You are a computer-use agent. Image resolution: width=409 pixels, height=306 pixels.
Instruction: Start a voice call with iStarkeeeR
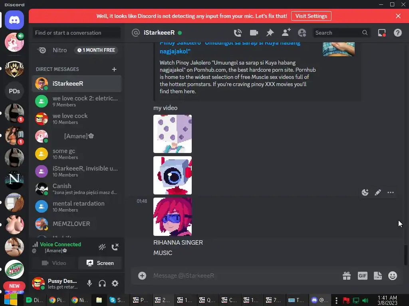click(x=238, y=33)
